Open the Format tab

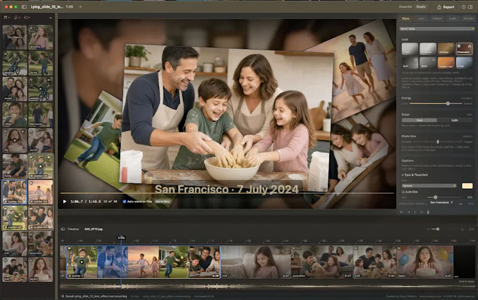tap(468, 19)
